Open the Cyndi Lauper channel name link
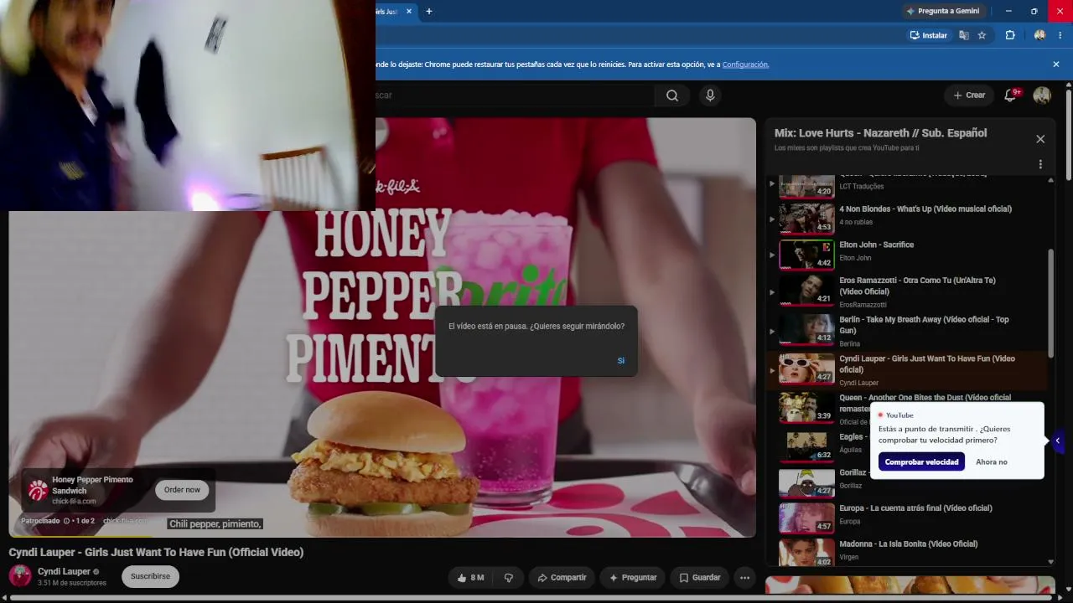Viewport: 1073px width, 603px height. [64, 571]
